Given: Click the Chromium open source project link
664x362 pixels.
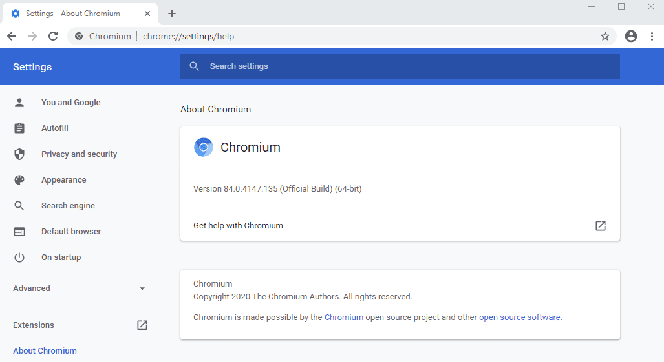Looking at the screenshot, I should [343, 317].
